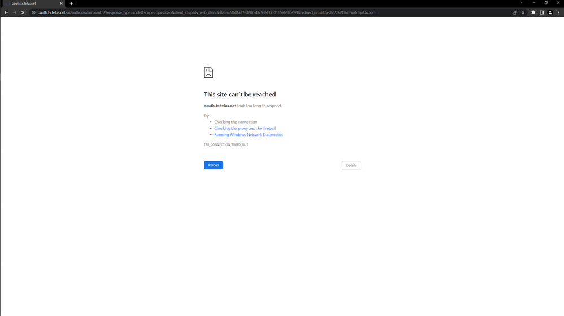Run Windows Network Diagnostics link
This screenshot has width=564, height=316.
point(248,135)
